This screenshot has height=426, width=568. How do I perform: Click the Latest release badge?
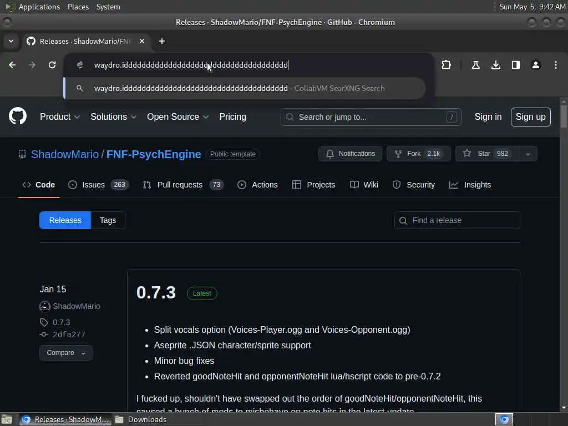pyautogui.click(x=202, y=293)
